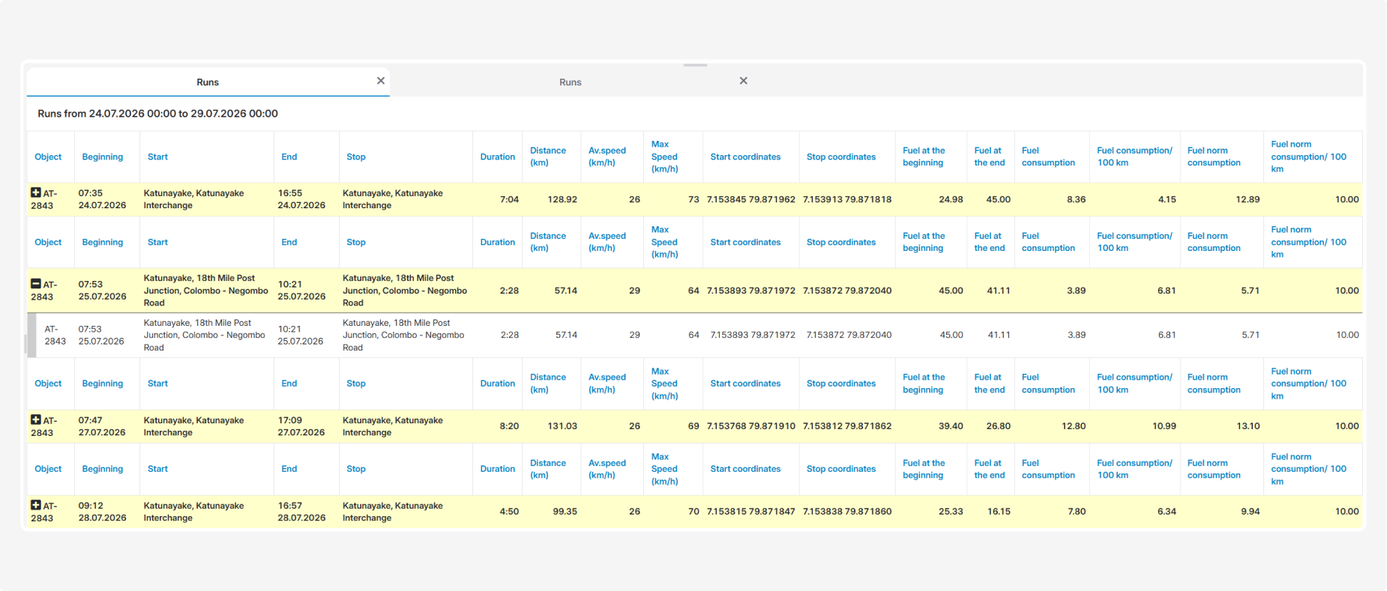1387x591 pixels.
Task: Click start coordinates 7.153845 79.871962
Action: [x=750, y=199]
